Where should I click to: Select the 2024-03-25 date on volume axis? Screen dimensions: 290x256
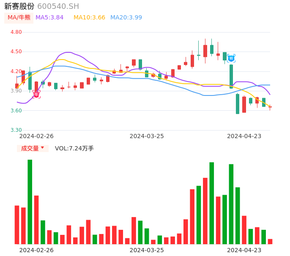(147, 250)
